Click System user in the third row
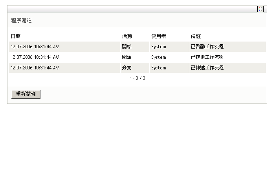Image resolution: width=275 pixels, height=196 pixels. pos(159,68)
